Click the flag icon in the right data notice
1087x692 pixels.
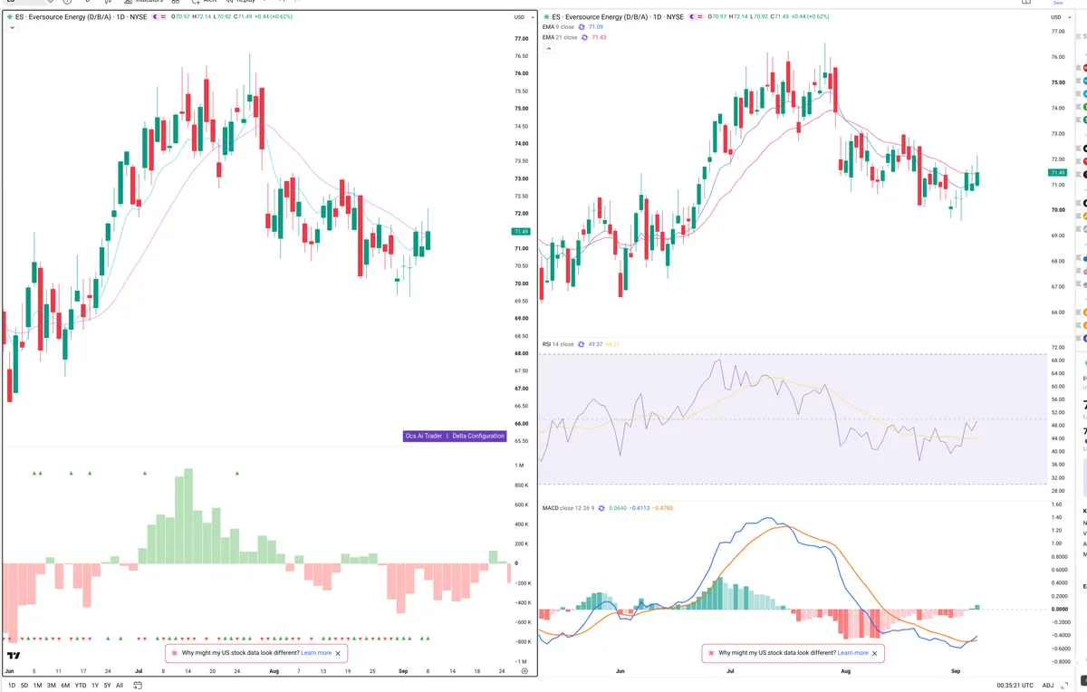click(x=710, y=652)
